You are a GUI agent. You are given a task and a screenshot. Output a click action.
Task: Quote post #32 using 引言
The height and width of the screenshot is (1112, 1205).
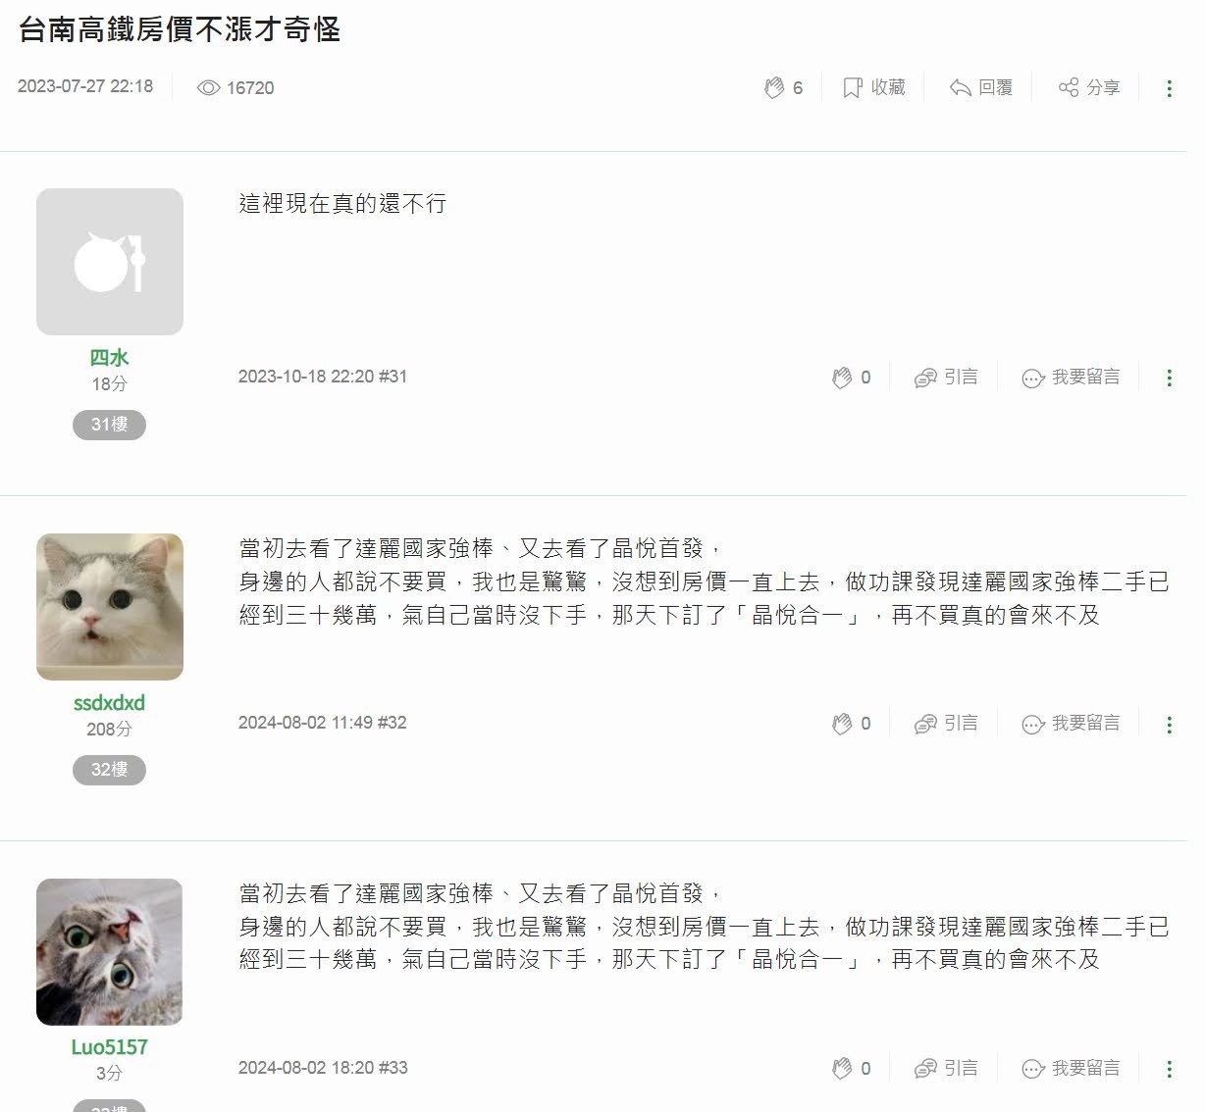click(x=946, y=724)
